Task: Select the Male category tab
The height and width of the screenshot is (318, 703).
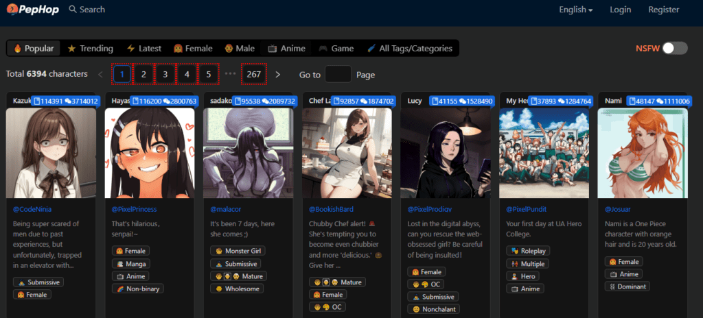Action: [x=240, y=49]
